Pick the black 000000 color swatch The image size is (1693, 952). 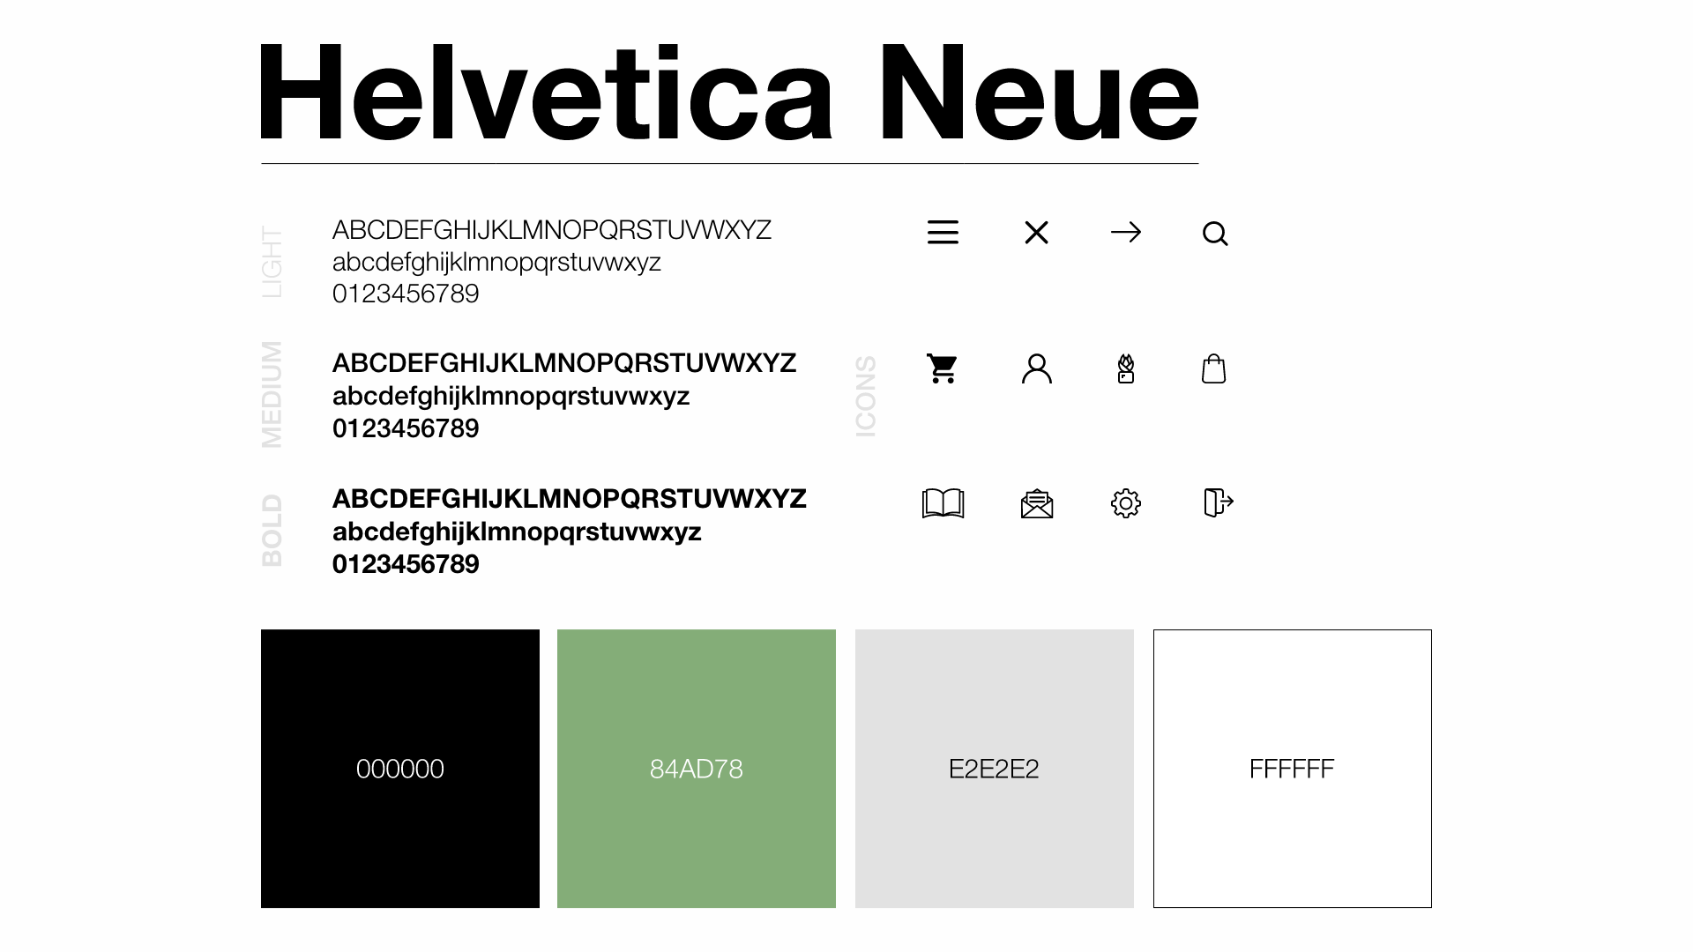coord(400,769)
